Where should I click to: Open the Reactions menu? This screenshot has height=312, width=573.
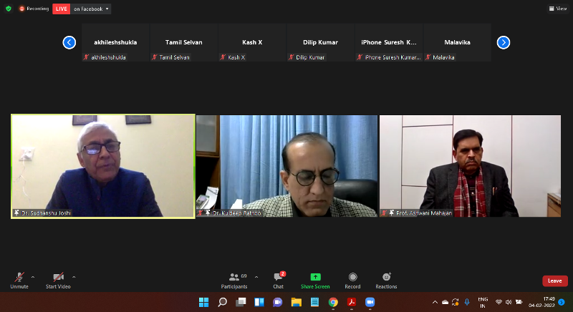[x=386, y=280]
